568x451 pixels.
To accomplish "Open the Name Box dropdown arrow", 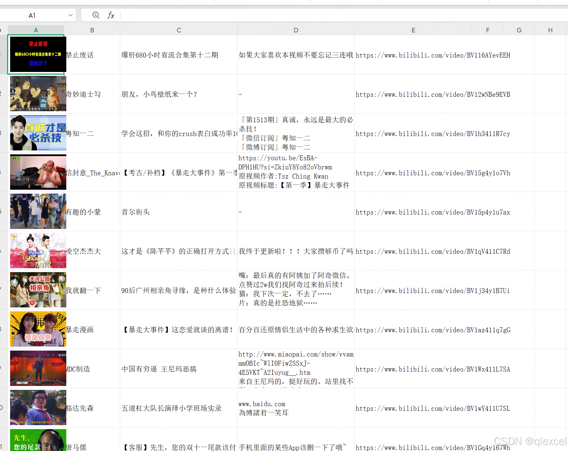I will [x=70, y=15].
